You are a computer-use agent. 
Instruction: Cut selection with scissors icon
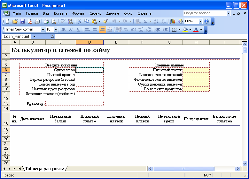pos(79,21)
